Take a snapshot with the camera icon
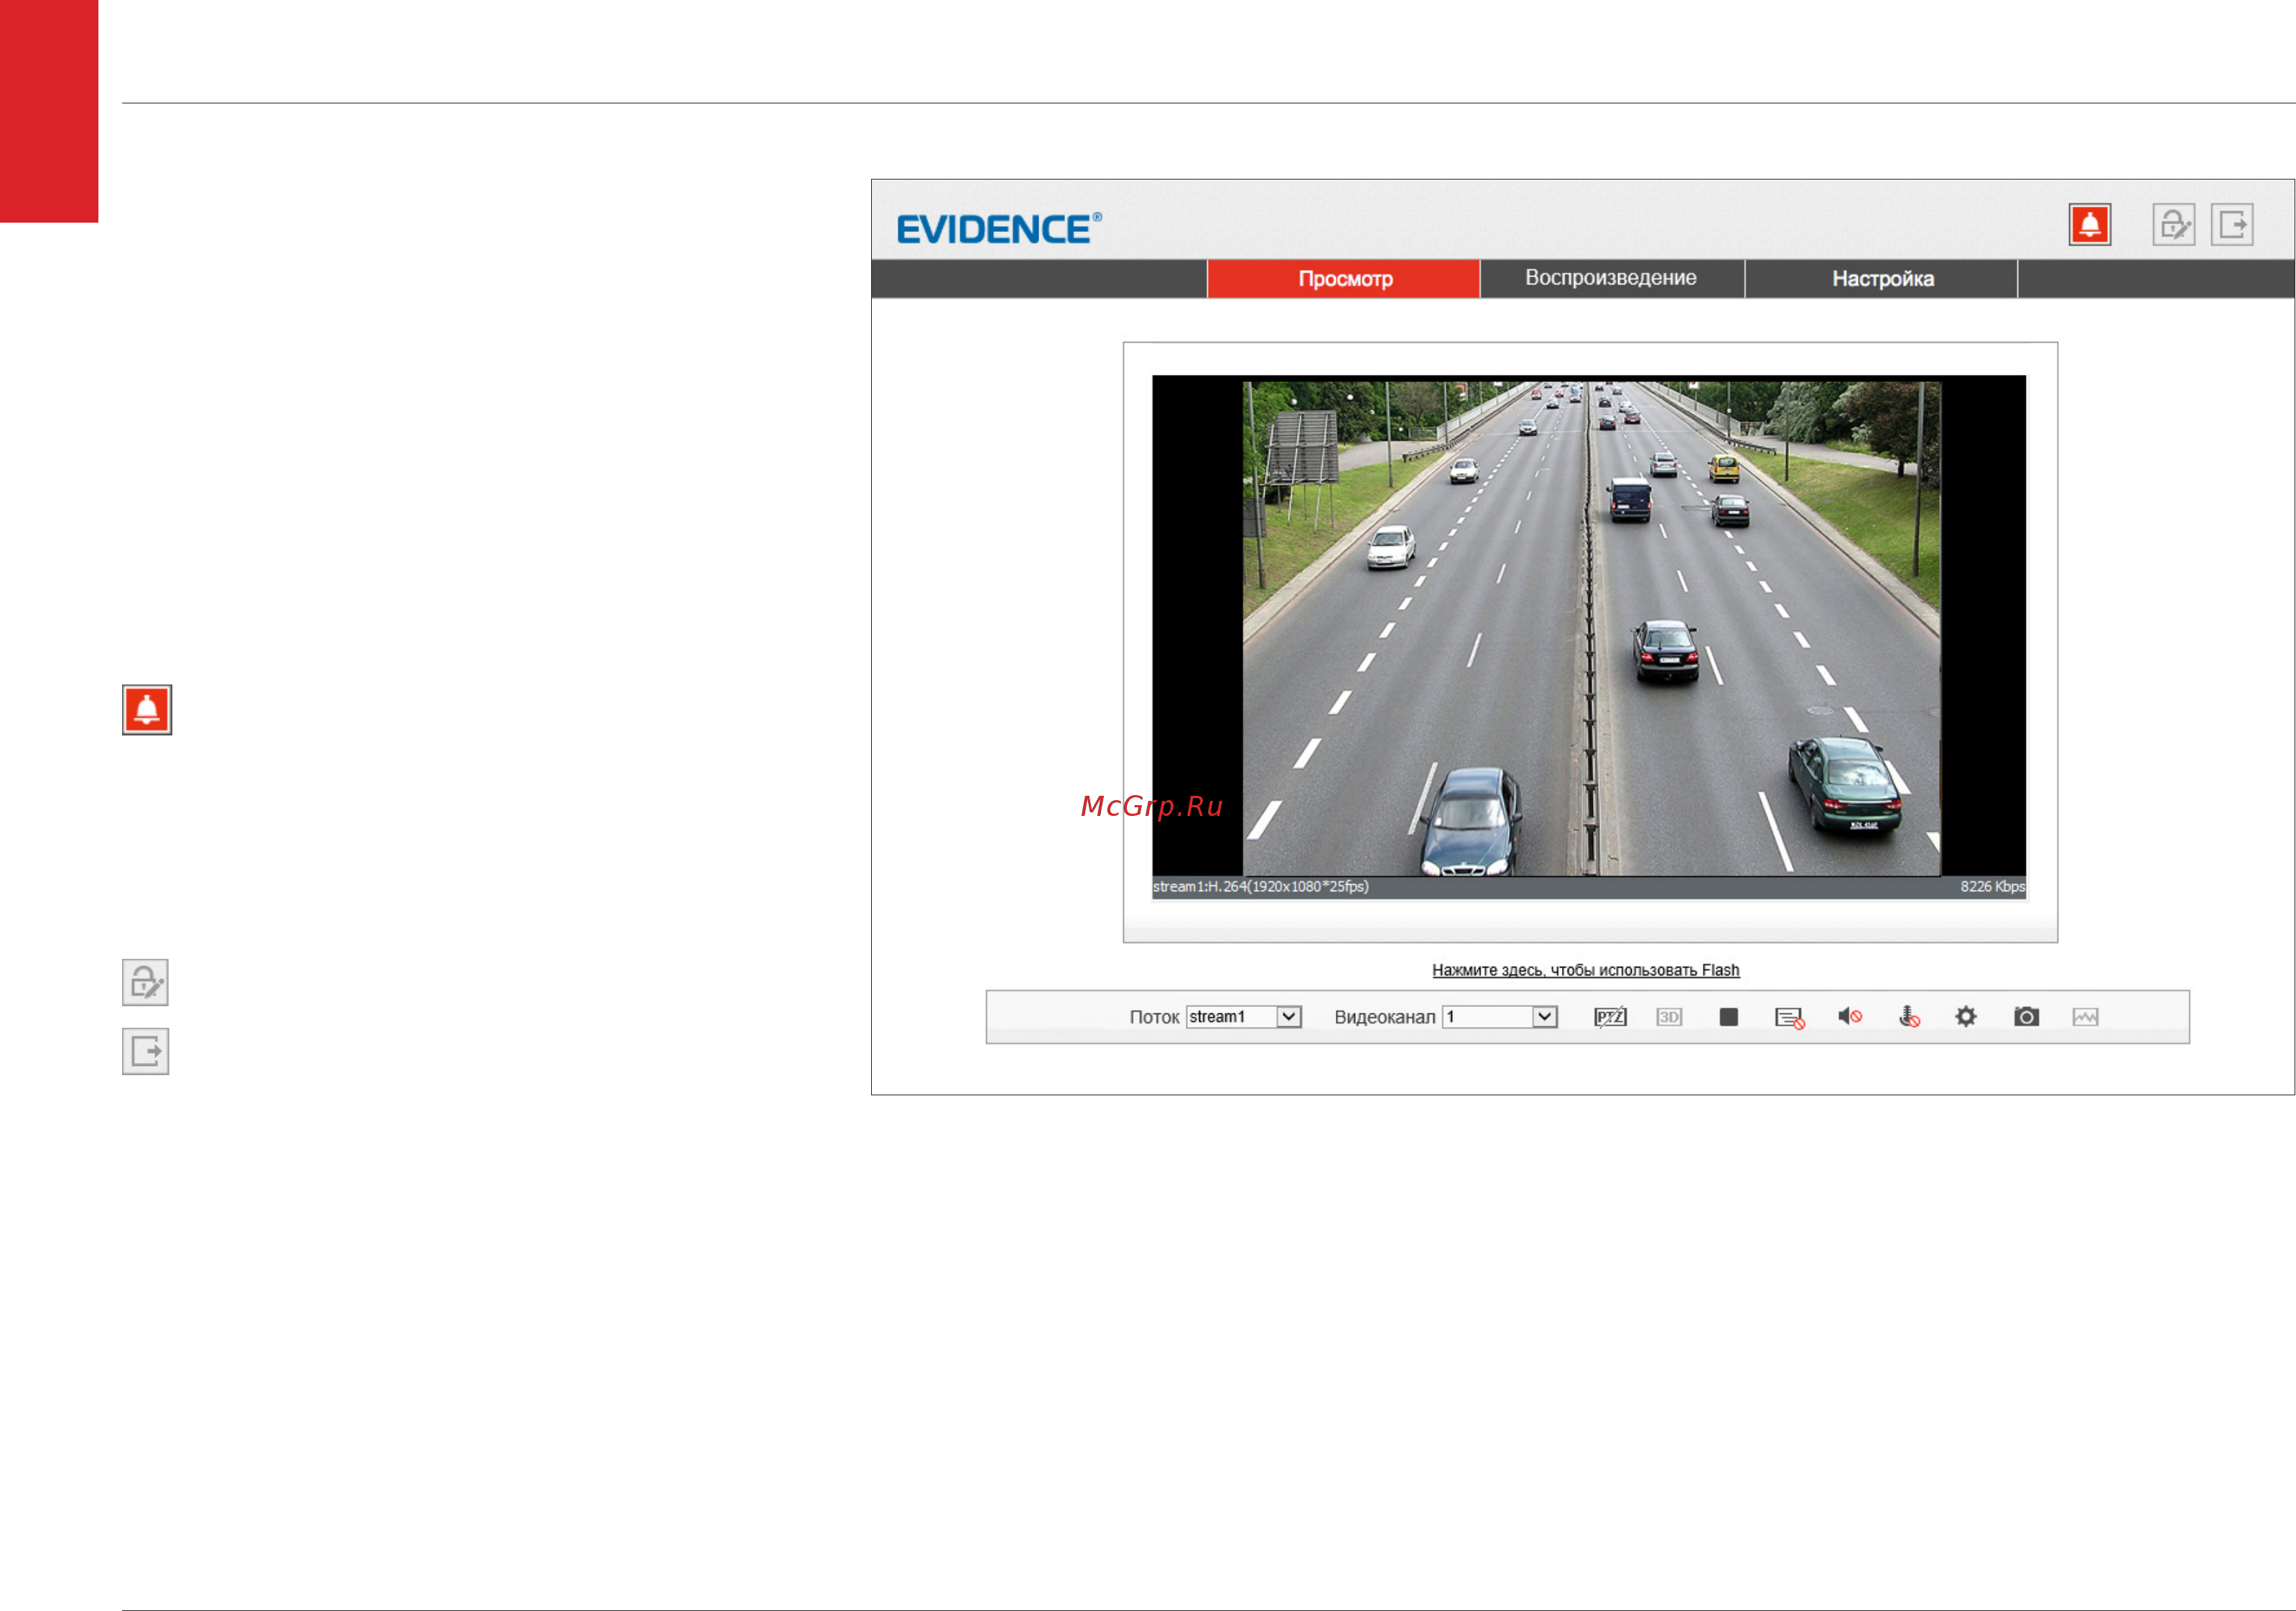This screenshot has height=1611, width=2296. click(x=2026, y=1017)
